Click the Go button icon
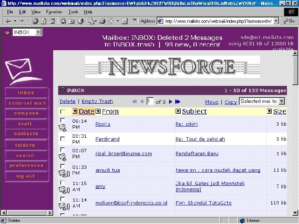The width and height of the screenshot is (299, 224). click(x=289, y=21)
